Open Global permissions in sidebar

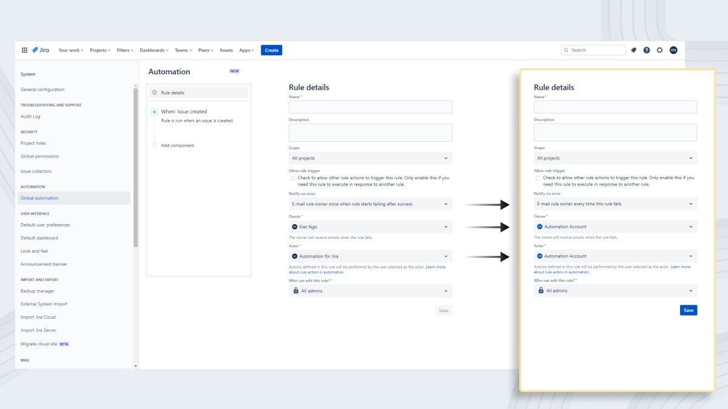click(x=40, y=156)
